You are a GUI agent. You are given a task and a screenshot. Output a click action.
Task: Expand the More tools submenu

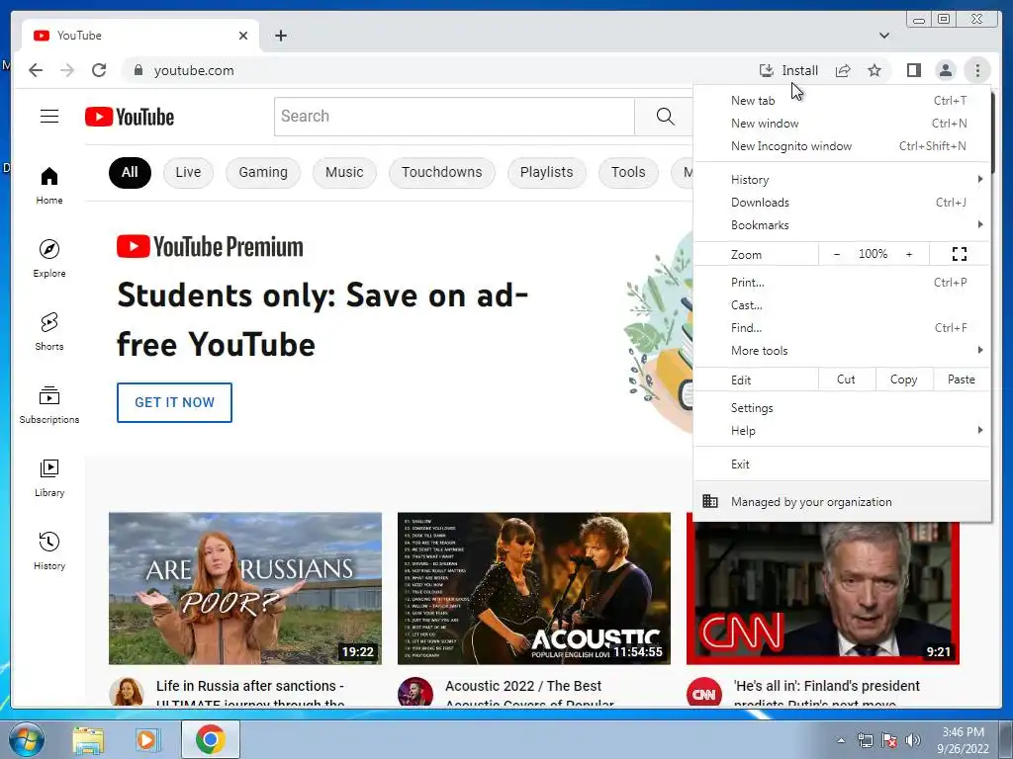[x=842, y=351]
